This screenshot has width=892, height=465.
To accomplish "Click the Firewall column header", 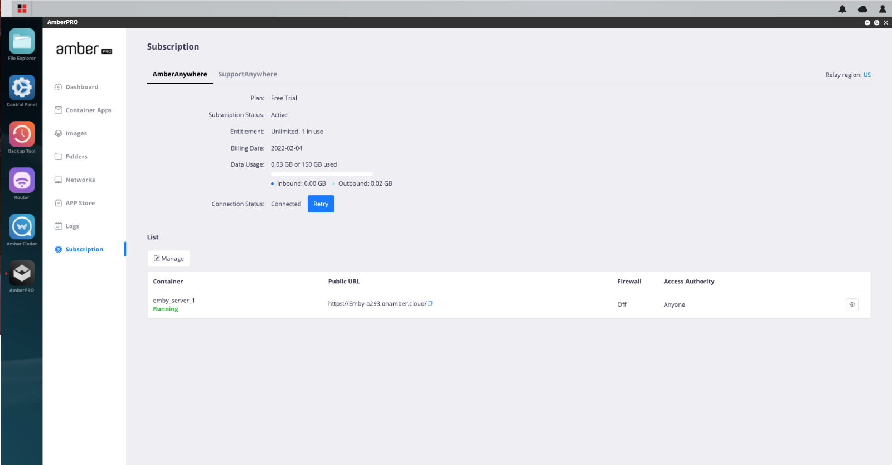I will (629, 282).
